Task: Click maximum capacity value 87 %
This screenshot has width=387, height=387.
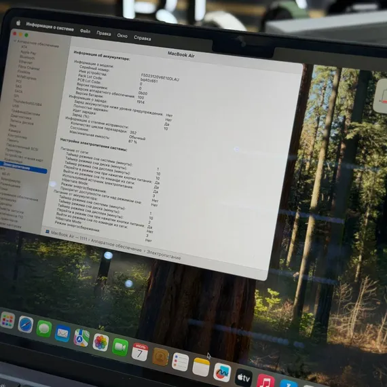Action: pyautogui.click(x=132, y=141)
